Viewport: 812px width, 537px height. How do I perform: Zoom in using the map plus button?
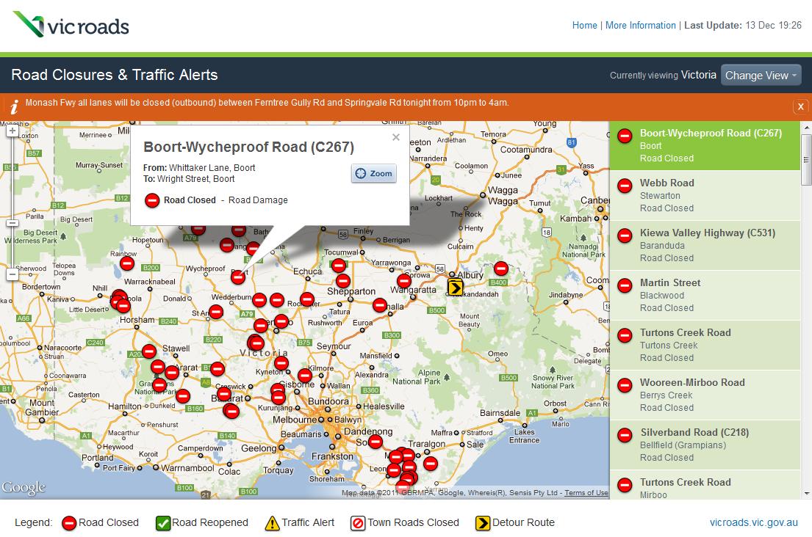point(12,131)
